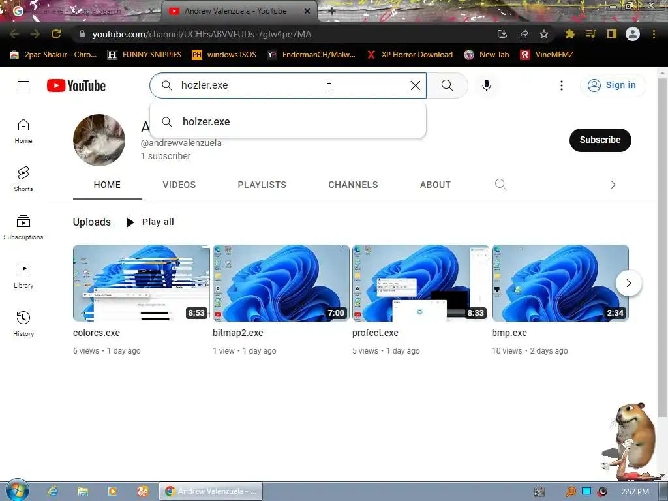Subscribe to the channel
This screenshot has height=501, width=668.
pyautogui.click(x=600, y=140)
